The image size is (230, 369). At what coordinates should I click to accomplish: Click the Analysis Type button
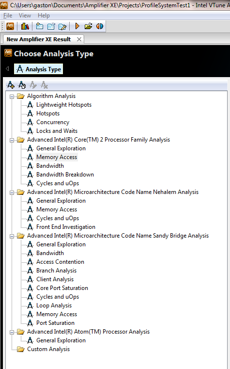(39, 69)
